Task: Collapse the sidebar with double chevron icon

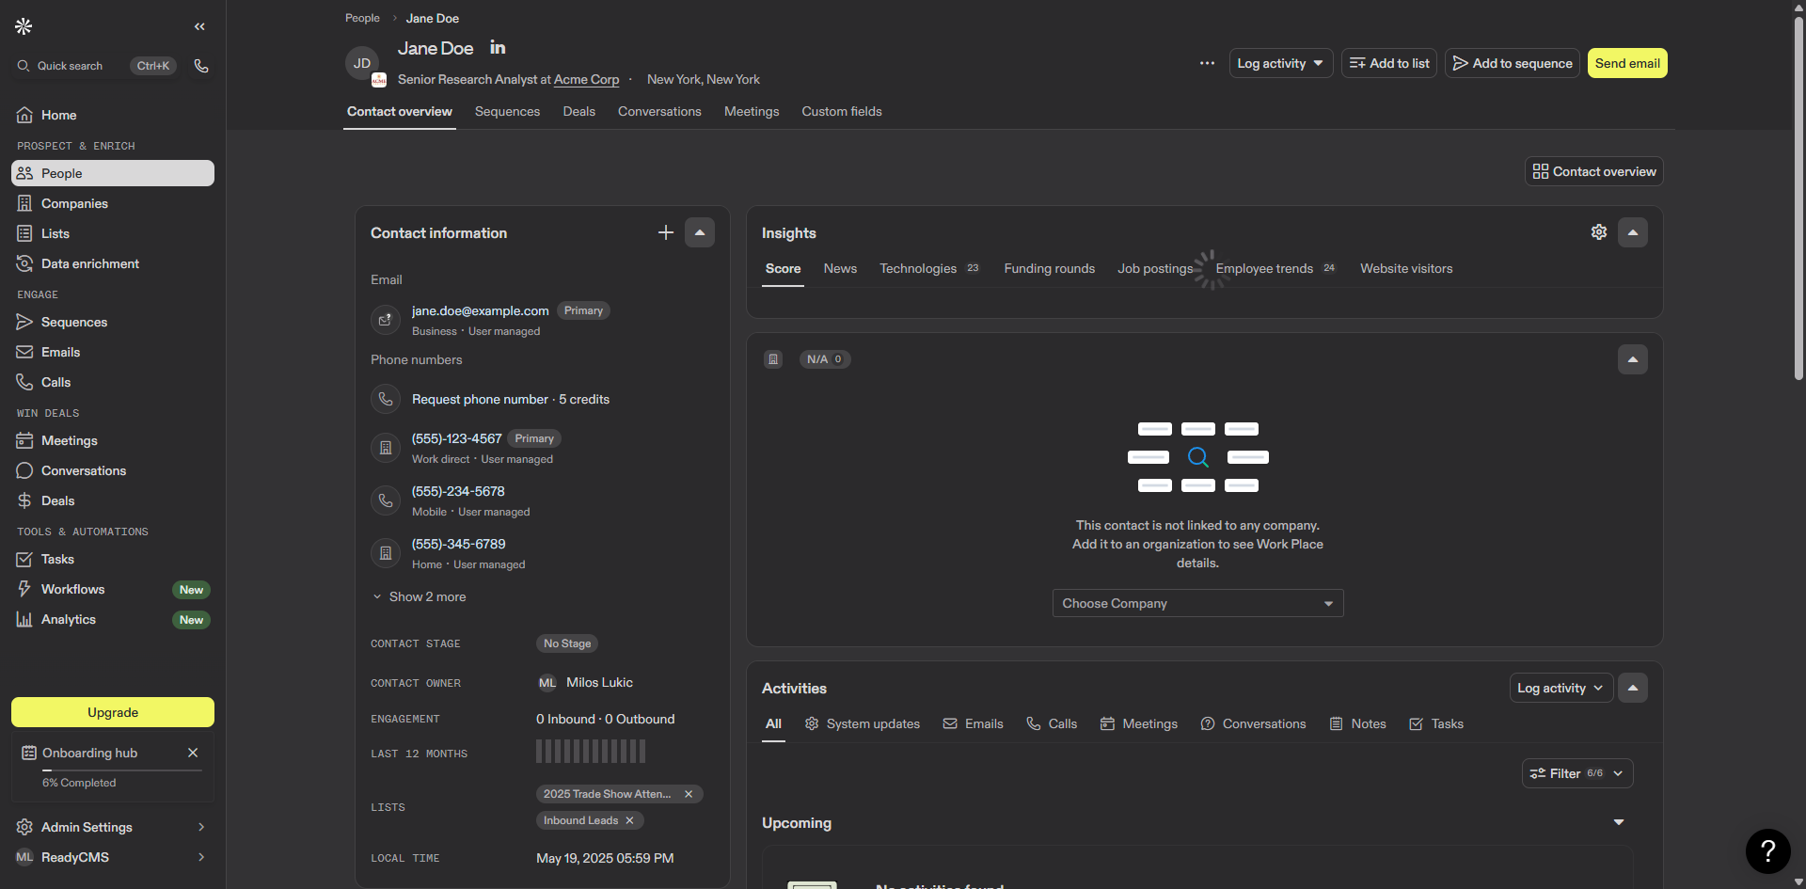Action: 199,26
